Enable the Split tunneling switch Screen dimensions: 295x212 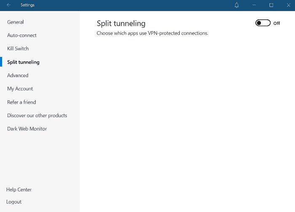(263, 23)
